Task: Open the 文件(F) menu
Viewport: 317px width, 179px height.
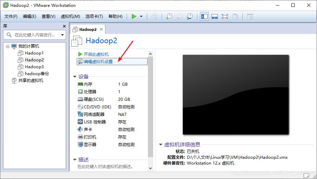Action: tap(11, 16)
